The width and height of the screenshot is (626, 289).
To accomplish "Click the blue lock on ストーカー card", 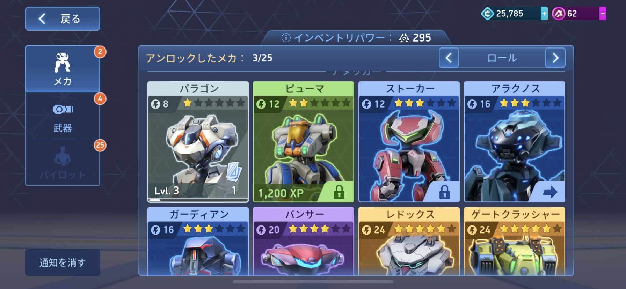I will click(x=444, y=192).
